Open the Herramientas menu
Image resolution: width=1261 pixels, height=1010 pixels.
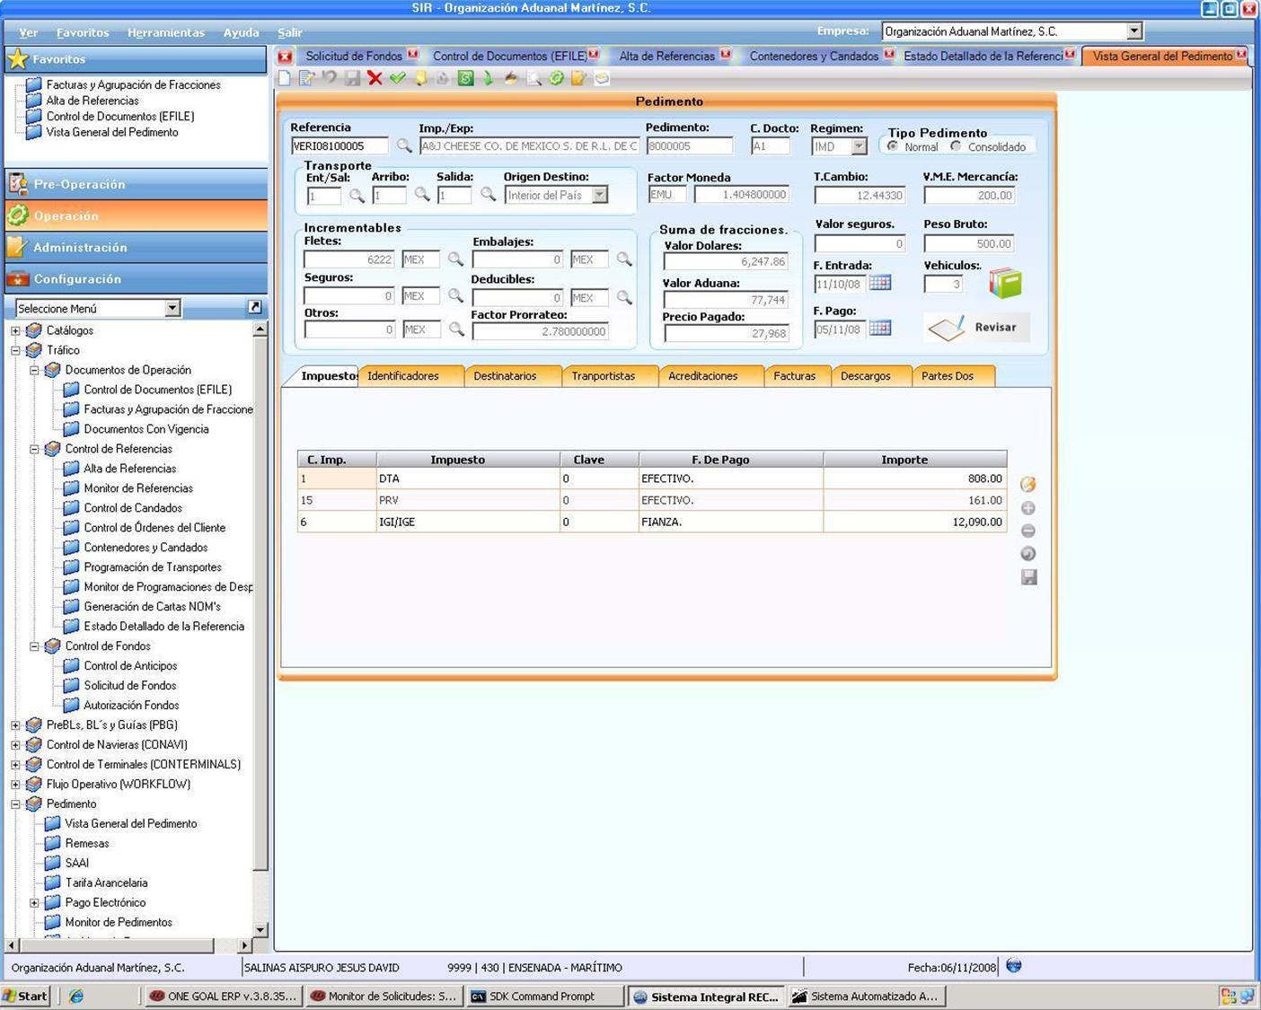pyautogui.click(x=166, y=32)
